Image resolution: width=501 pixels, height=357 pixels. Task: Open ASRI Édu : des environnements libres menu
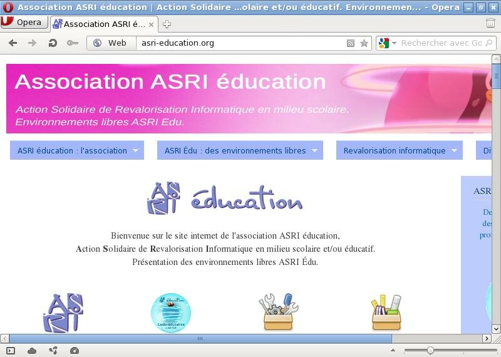pyautogui.click(x=240, y=150)
